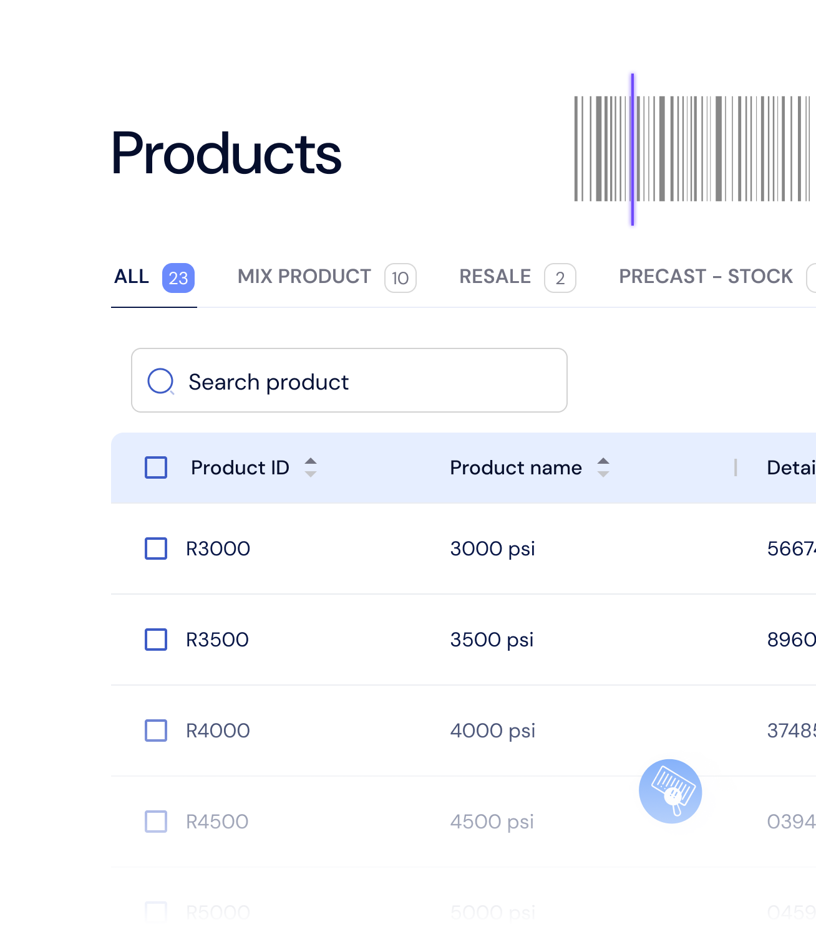Click the 4500 psi product name
Viewport: 816px width, 925px height.
pos(492,822)
